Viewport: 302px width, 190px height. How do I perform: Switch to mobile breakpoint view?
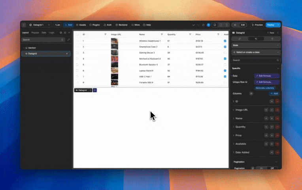226,25
